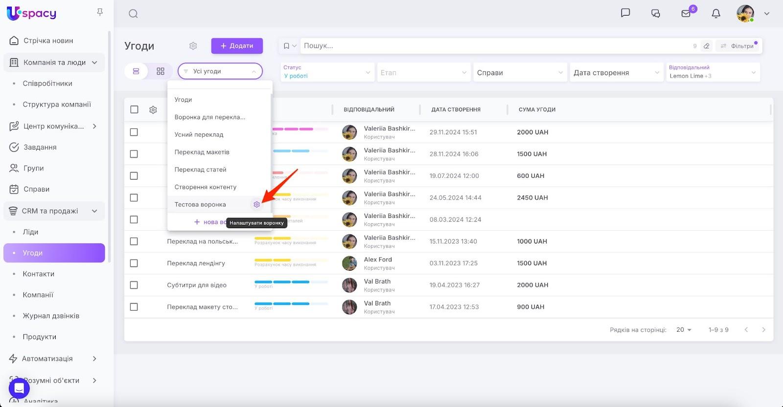Click the global search magnifier icon

[133, 14]
